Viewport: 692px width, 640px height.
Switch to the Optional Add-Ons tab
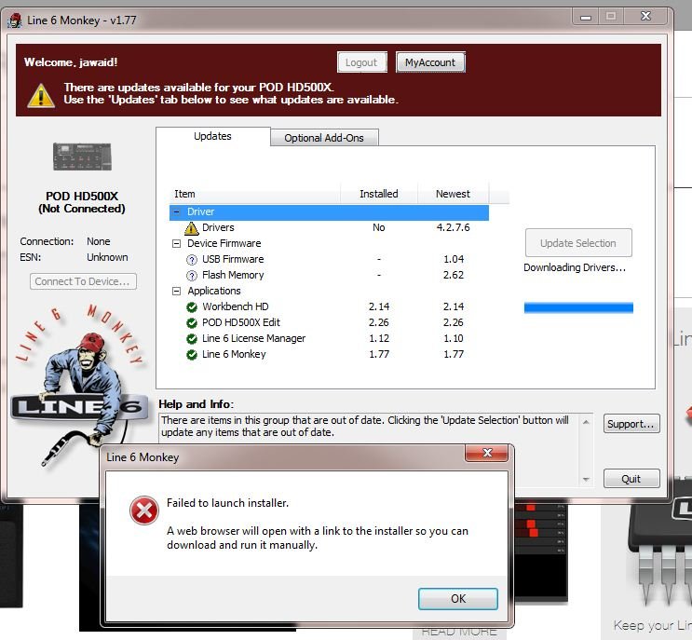click(324, 138)
